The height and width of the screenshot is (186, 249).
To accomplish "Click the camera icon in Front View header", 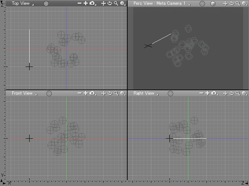I will 92,93.
